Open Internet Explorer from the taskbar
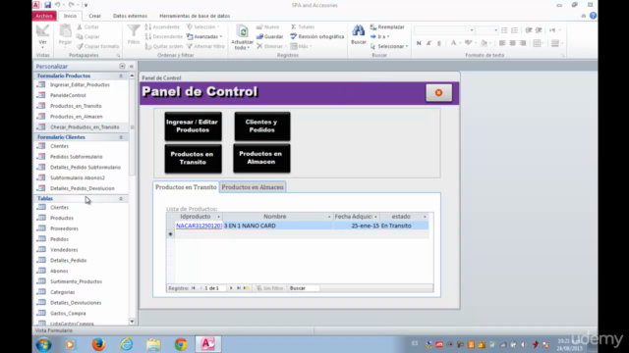629x353 pixels. click(126, 344)
